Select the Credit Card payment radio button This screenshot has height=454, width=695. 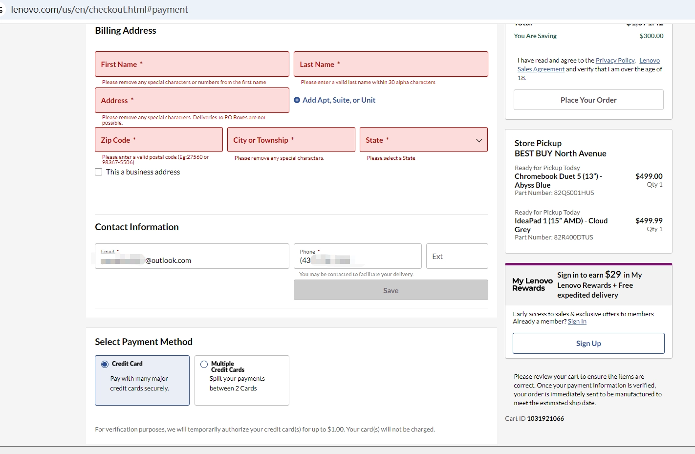click(x=105, y=364)
